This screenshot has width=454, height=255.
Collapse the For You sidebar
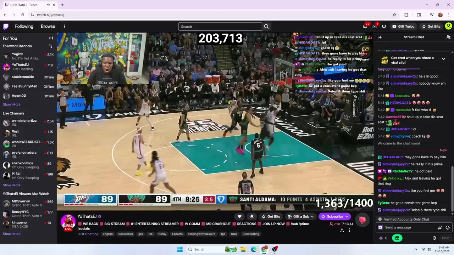click(x=51, y=38)
